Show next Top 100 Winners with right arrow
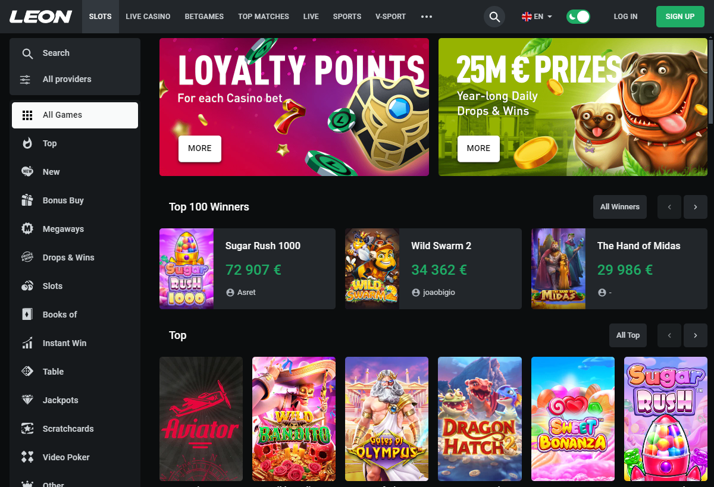The width and height of the screenshot is (714, 487). coord(696,207)
